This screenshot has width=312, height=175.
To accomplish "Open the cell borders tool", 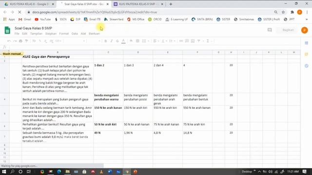I will (137, 41).
